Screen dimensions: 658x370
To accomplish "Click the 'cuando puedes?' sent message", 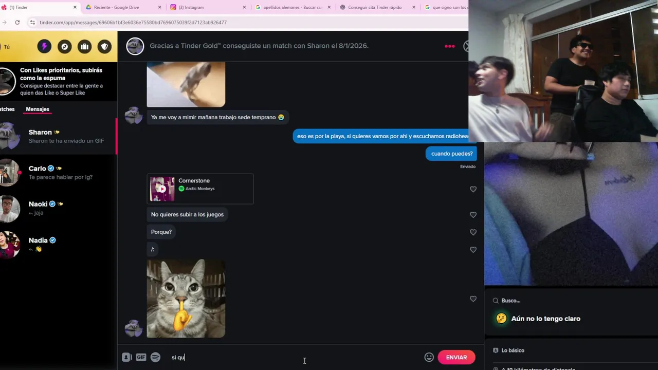I will click(x=451, y=153).
